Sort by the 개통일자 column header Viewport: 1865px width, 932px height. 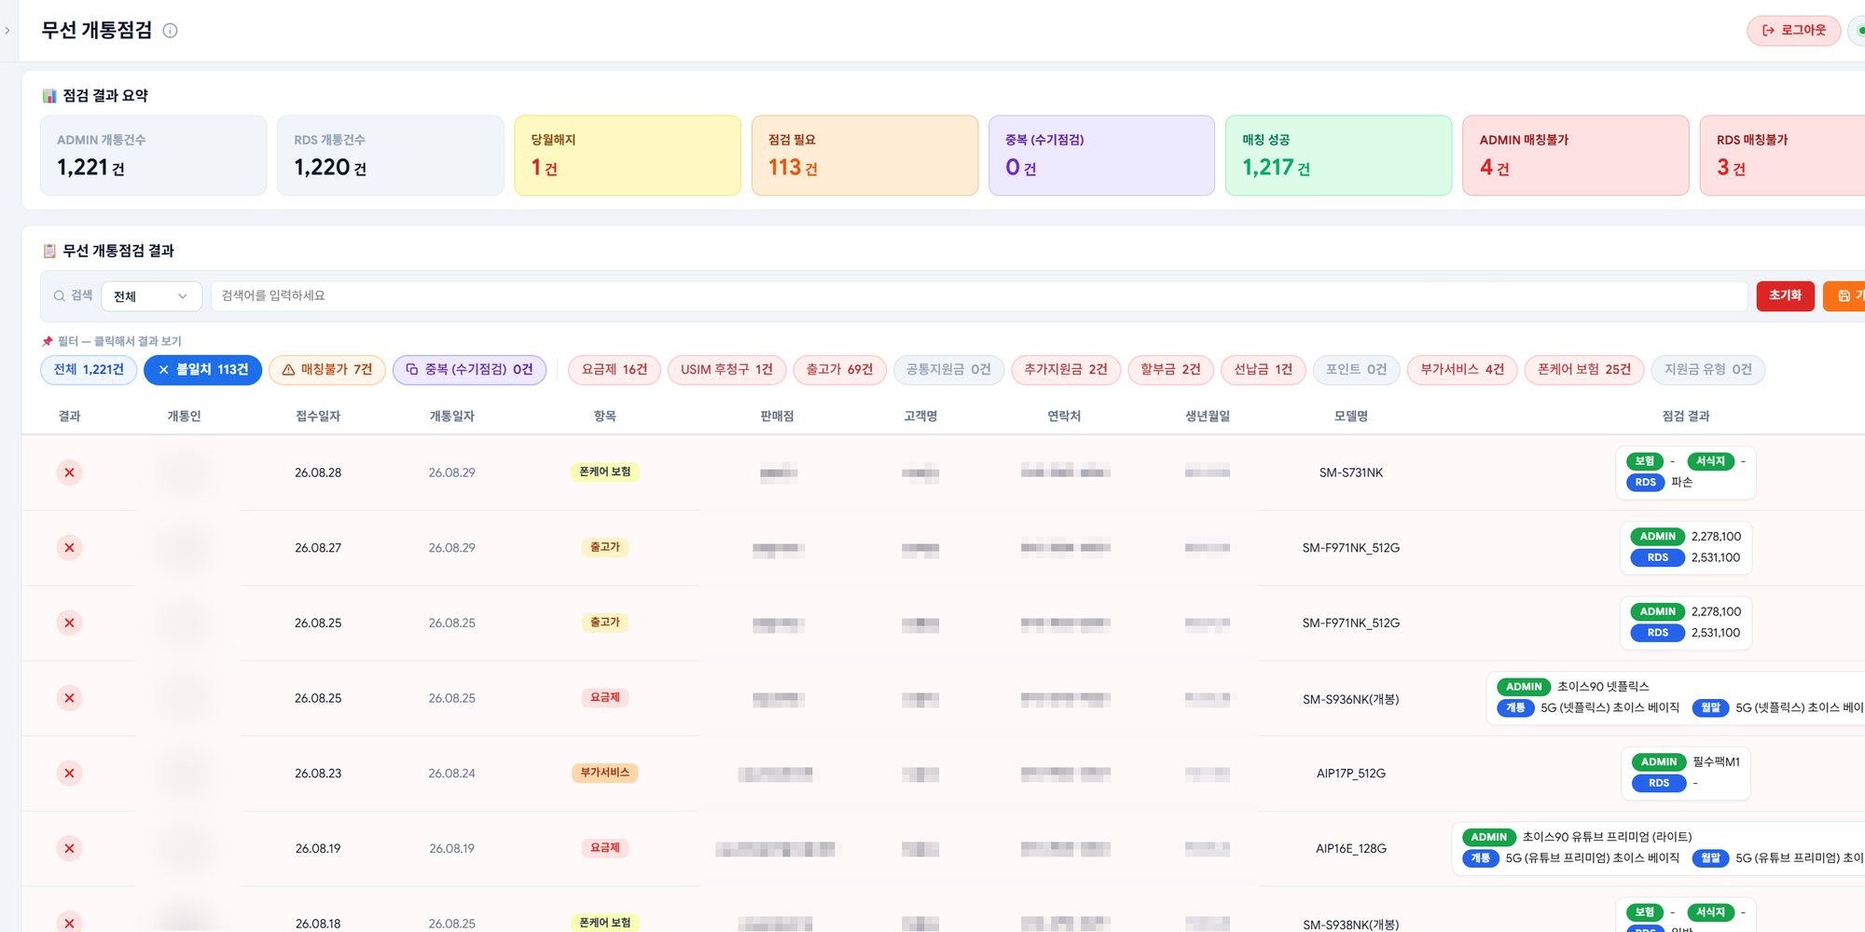click(x=451, y=417)
